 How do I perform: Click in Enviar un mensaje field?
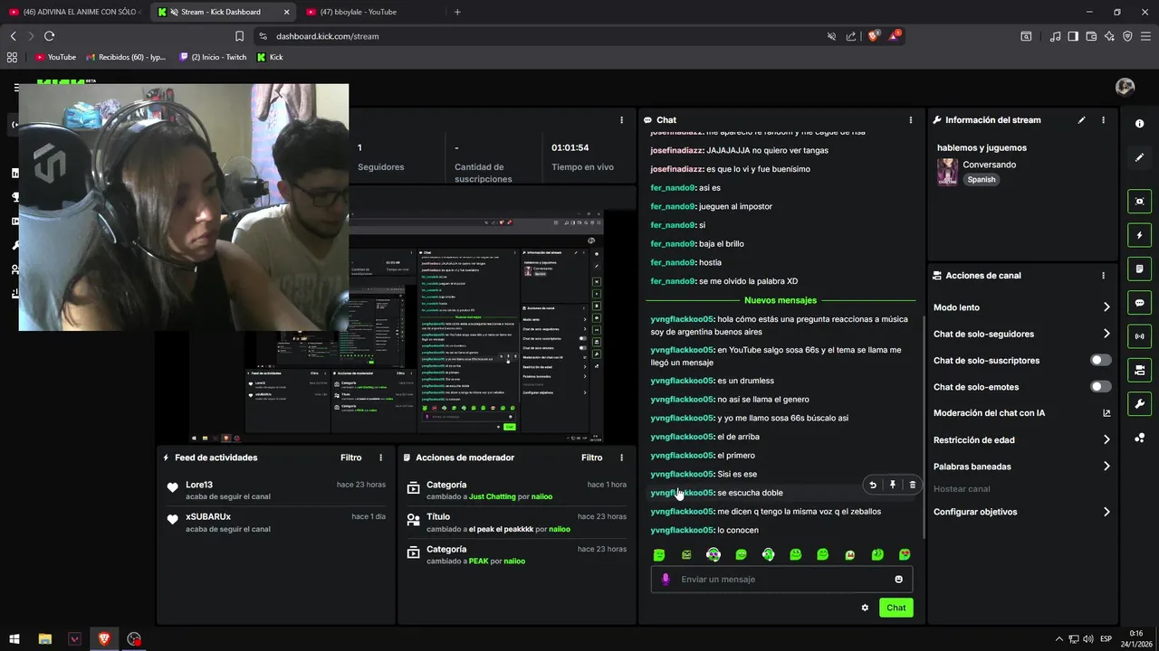tap(781, 580)
